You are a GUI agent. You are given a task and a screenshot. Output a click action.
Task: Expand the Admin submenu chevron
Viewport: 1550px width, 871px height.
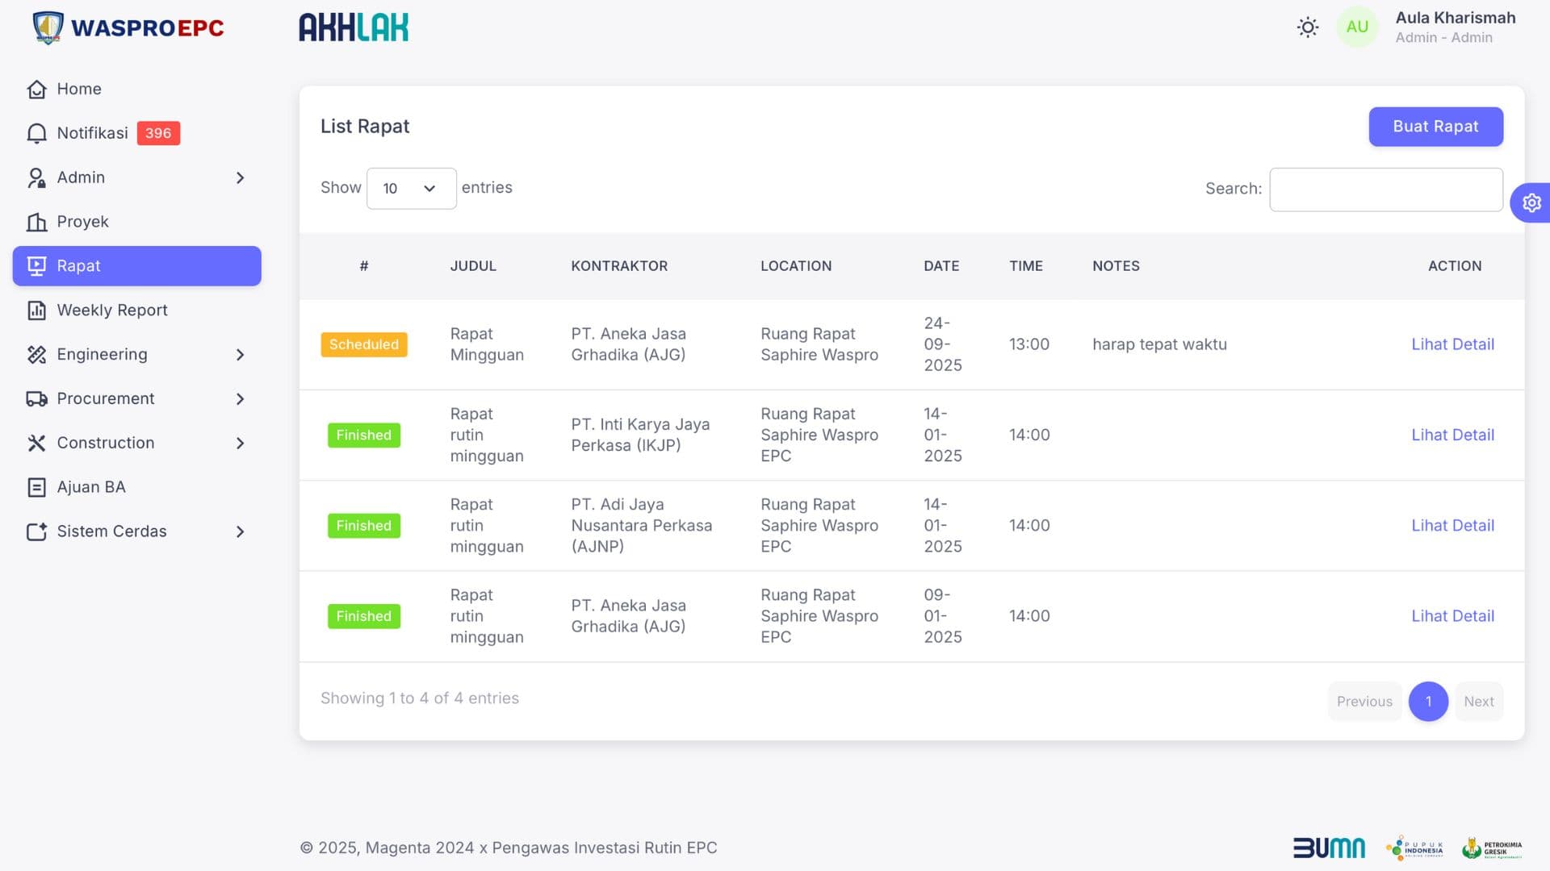coord(240,177)
